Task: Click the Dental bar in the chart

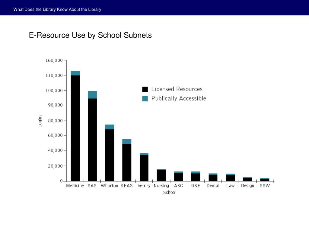Action: [x=213, y=177]
